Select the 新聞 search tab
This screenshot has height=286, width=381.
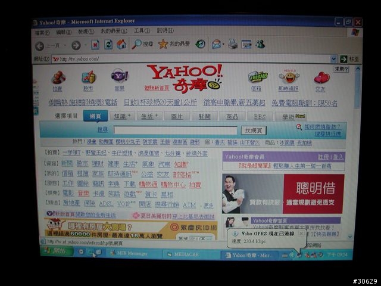[204, 117]
